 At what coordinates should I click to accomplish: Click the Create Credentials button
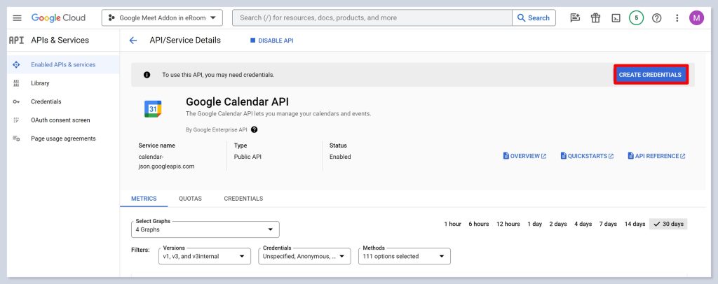(650, 75)
